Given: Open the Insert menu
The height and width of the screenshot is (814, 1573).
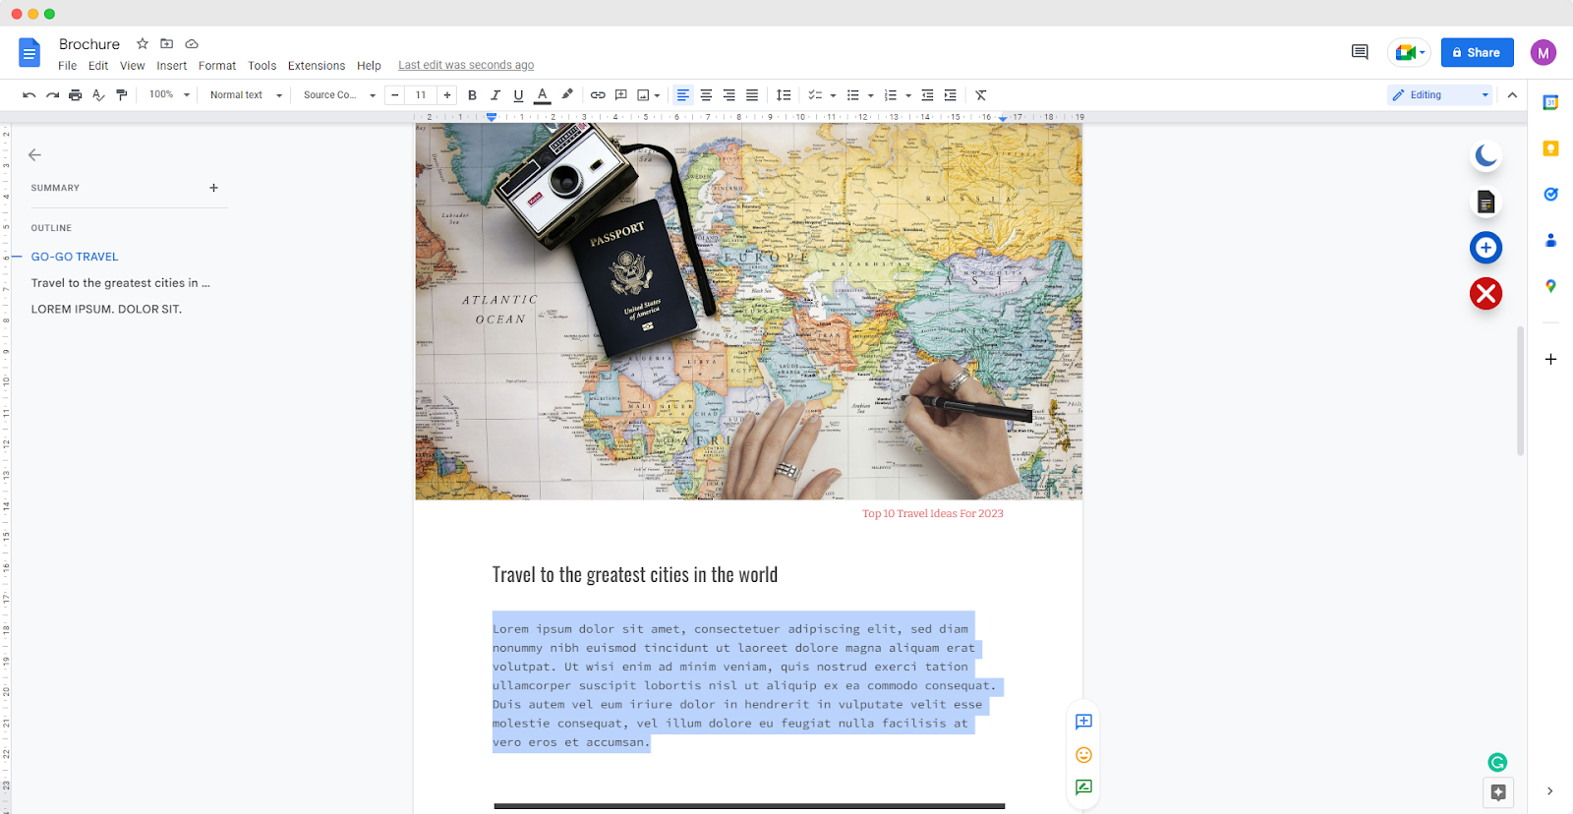Looking at the screenshot, I should pos(171,66).
